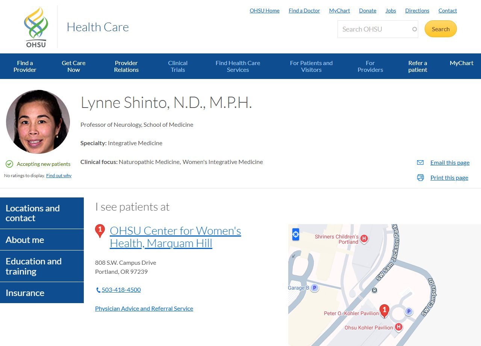Open Clinical Trials from navigation bar
The height and width of the screenshot is (346, 481).
click(x=178, y=66)
